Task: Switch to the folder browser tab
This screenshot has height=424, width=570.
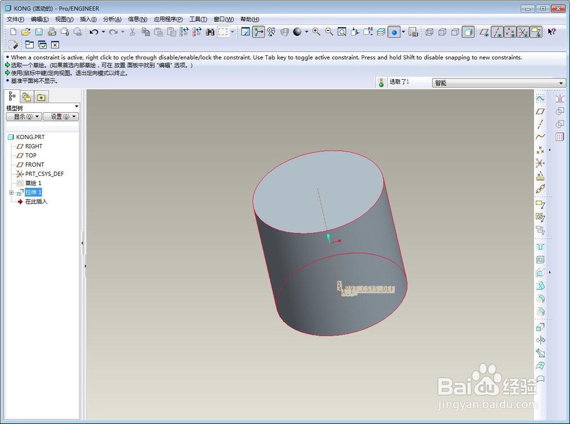Action: [27, 97]
